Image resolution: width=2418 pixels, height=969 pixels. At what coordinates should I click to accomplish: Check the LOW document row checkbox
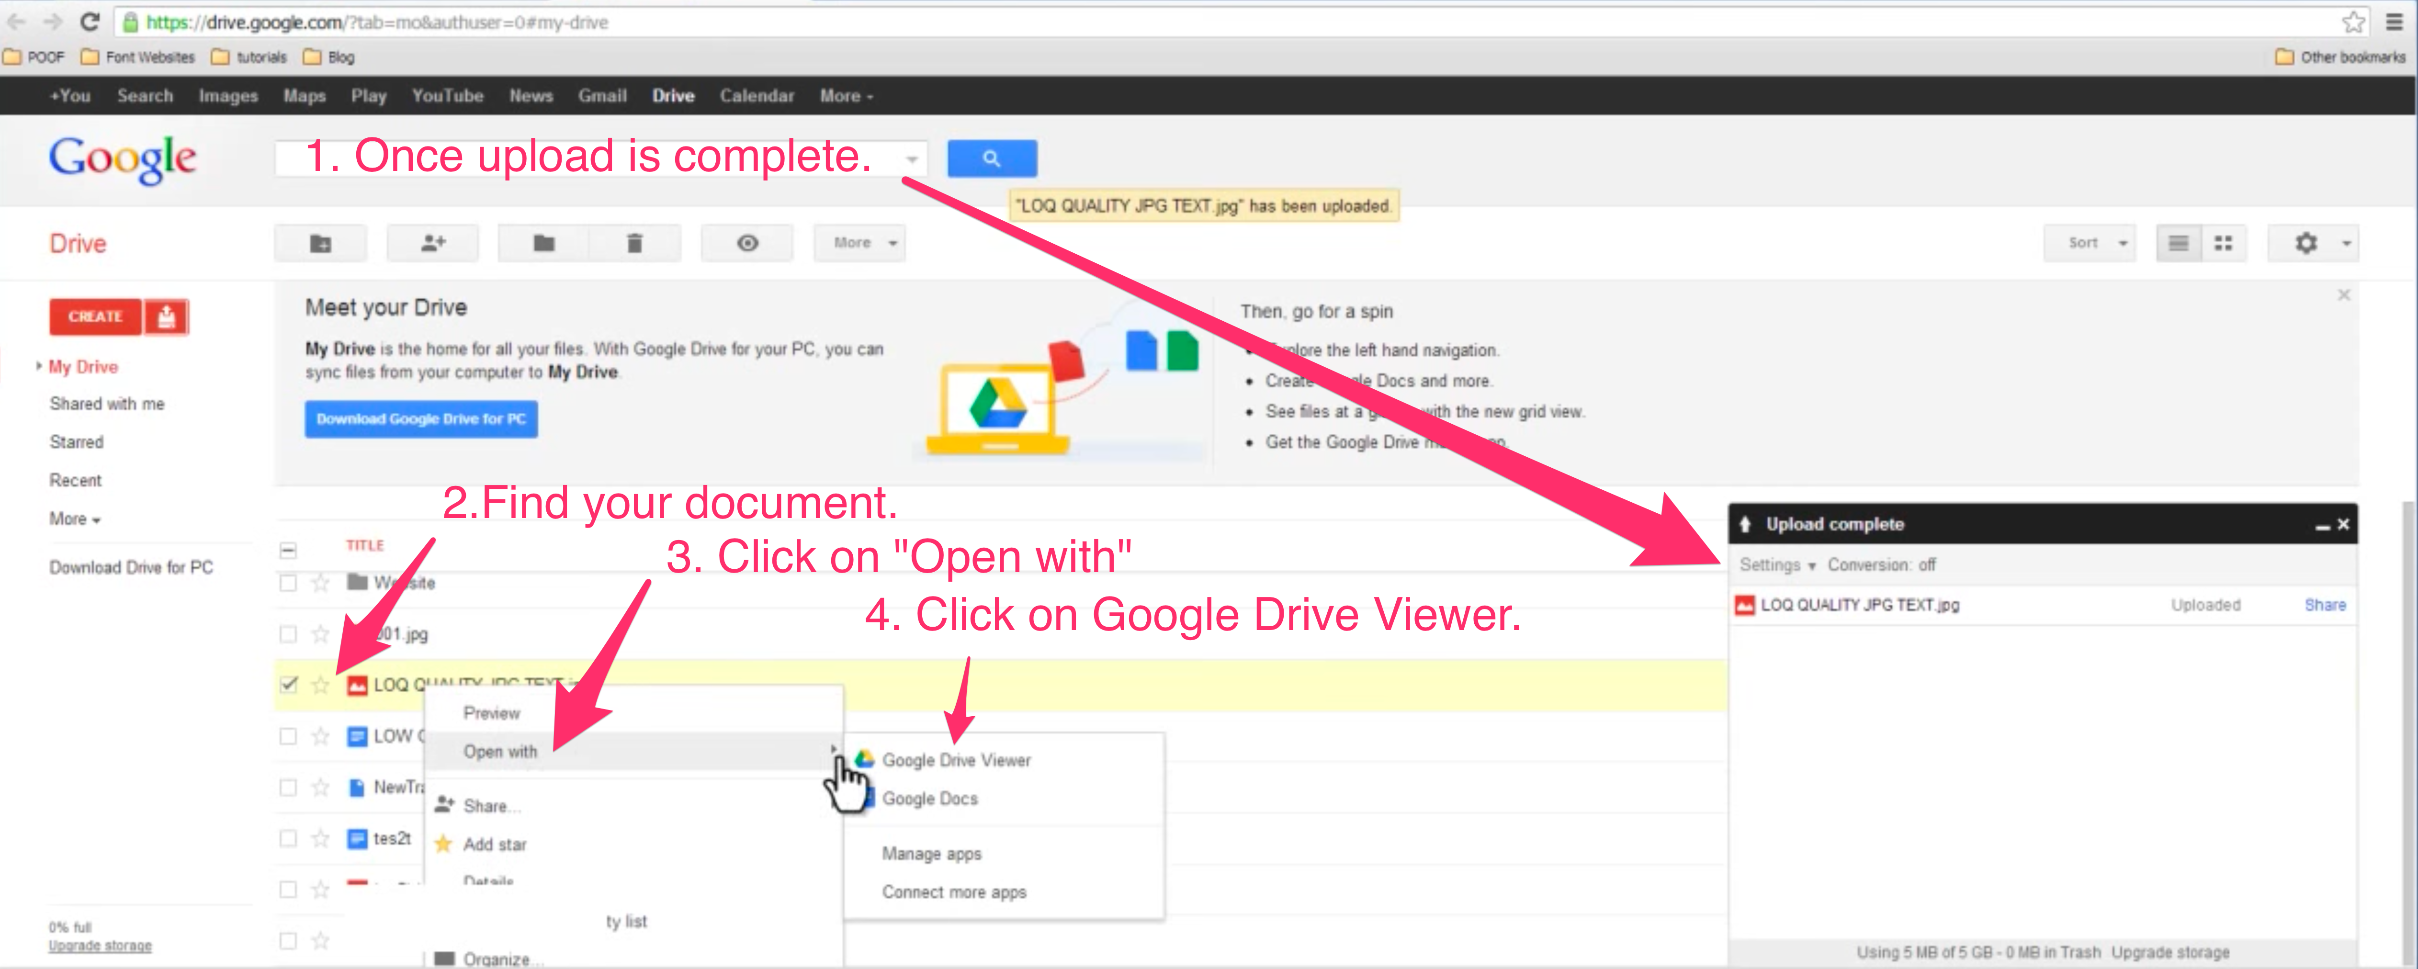[x=288, y=736]
